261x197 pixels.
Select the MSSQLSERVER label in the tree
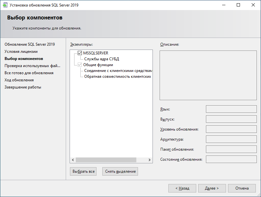point(96,53)
